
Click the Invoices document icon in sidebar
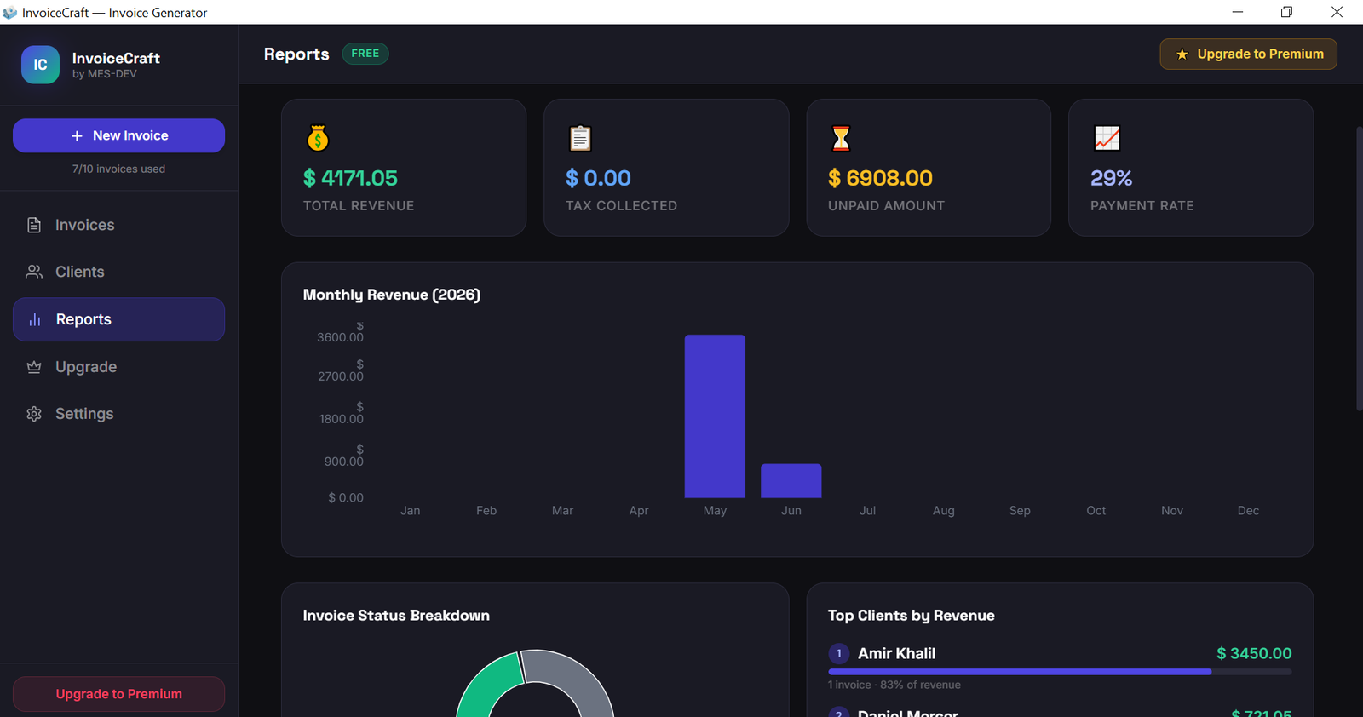tap(34, 225)
